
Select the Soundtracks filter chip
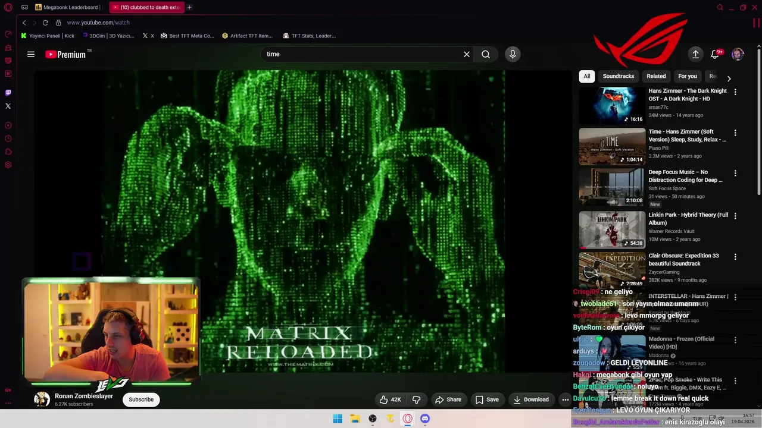pos(618,76)
